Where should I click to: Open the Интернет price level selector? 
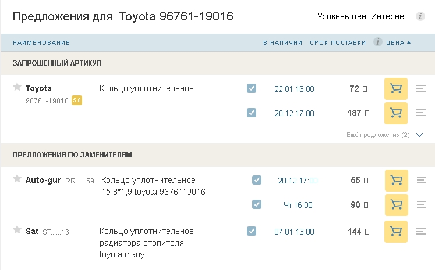click(x=390, y=16)
